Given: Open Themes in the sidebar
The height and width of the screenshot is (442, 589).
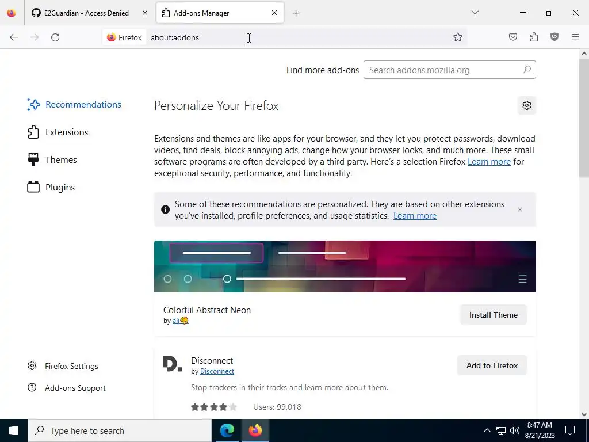Looking at the screenshot, I should coord(52,160).
